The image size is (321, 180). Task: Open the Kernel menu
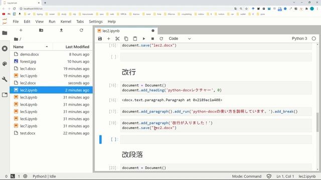click(66, 21)
